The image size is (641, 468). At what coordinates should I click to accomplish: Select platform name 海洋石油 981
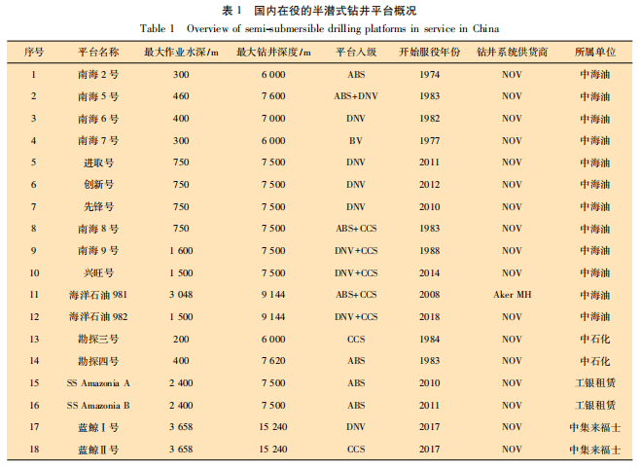pyautogui.click(x=98, y=295)
